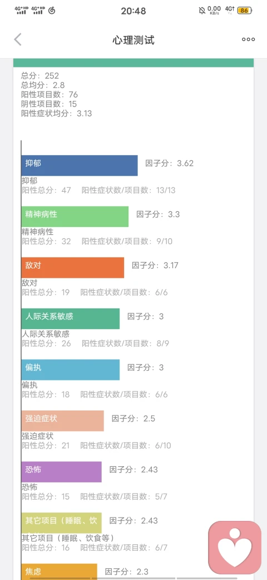The height and width of the screenshot is (580, 267).
Task: Tap the 心理测试 page title
Action: [133, 40]
